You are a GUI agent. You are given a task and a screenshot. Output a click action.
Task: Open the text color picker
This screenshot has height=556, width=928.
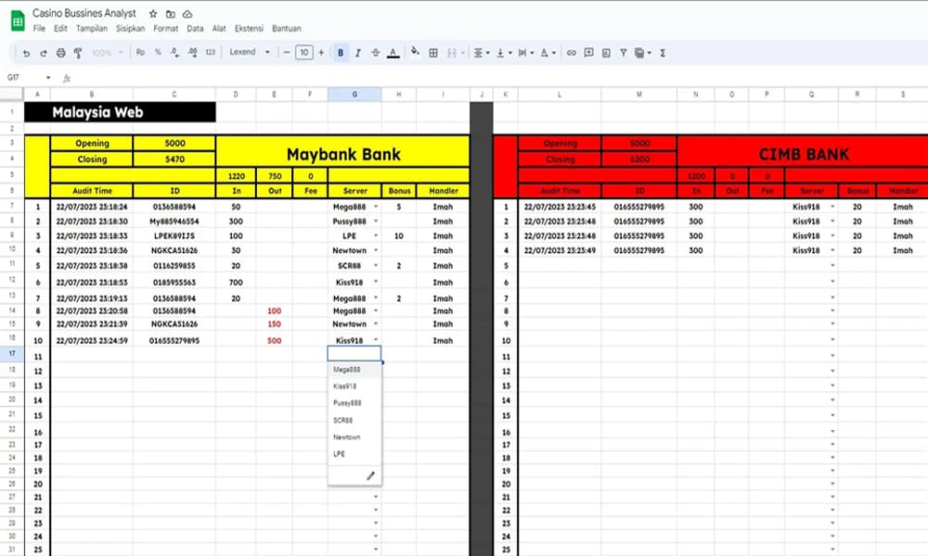[393, 53]
